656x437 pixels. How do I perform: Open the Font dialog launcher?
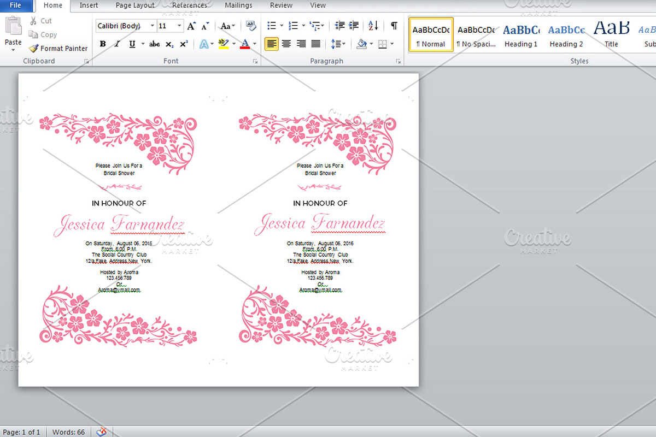(255, 62)
